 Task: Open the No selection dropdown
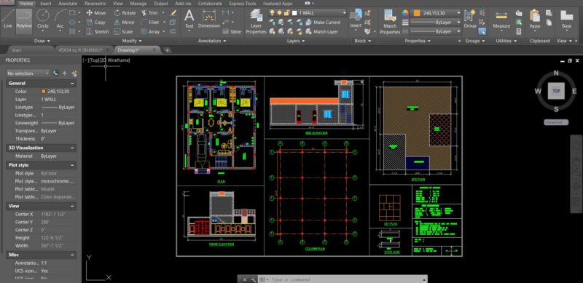click(x=28, y=73)
